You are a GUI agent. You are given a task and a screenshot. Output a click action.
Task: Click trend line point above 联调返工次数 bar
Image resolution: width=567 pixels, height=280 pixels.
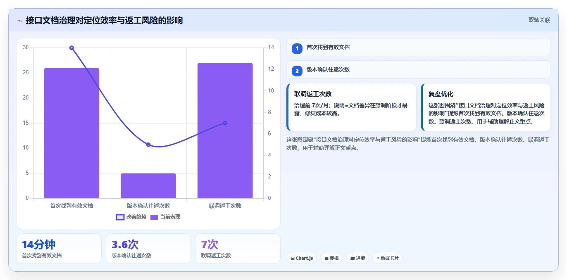click(x=225, y=123)
